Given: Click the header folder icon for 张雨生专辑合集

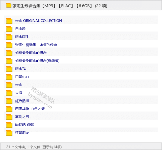Looking at the screenshot, I should tap(8, 5).
